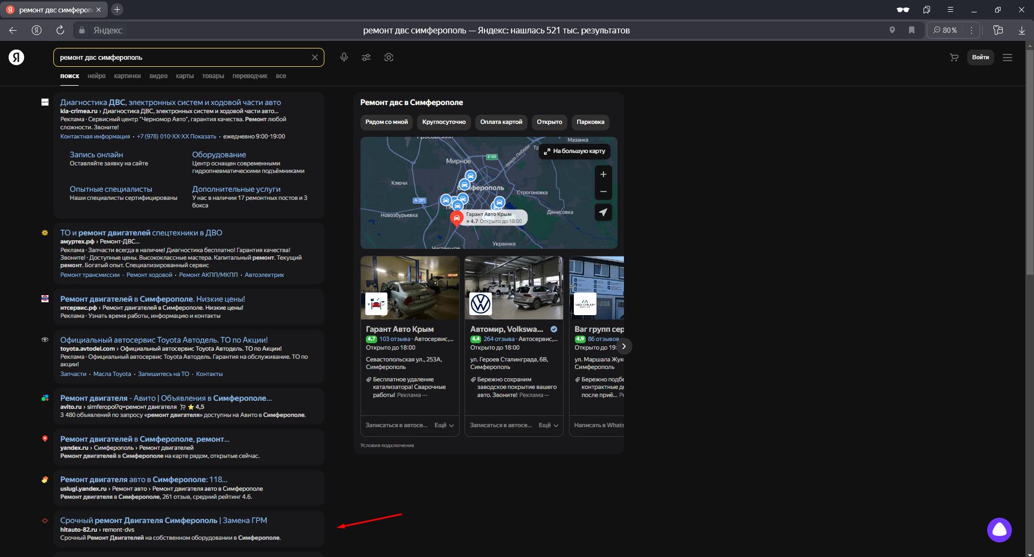
Task: Toggle the 'Круглосуточно' filter
Action: (x=443, y=122)
